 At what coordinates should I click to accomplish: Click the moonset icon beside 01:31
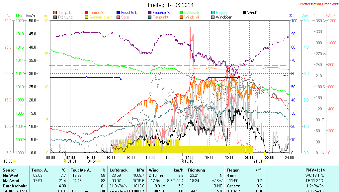[x=65, y=161]
